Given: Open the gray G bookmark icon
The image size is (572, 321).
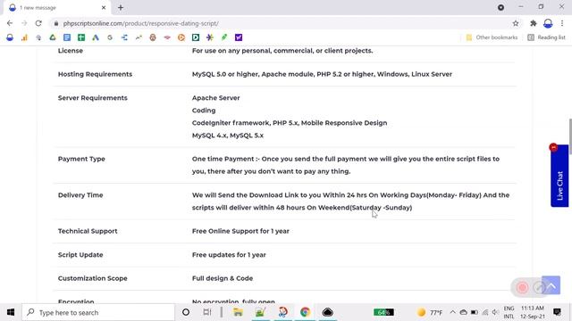Looking at the screenshot, I should point(110,37).
